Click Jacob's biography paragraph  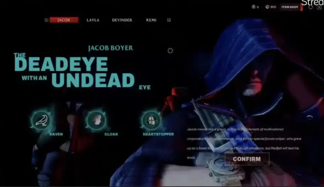tap(244, 143)
